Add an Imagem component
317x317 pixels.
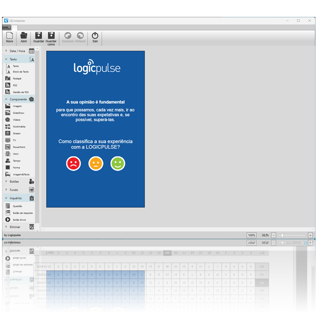click(x=17, y=106)
